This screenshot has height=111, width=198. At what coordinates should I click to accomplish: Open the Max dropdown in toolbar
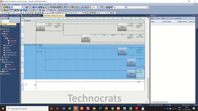click(x=125, y=7)
